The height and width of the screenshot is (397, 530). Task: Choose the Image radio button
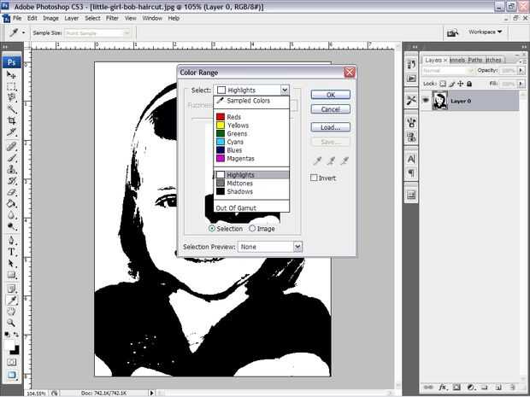252,229
